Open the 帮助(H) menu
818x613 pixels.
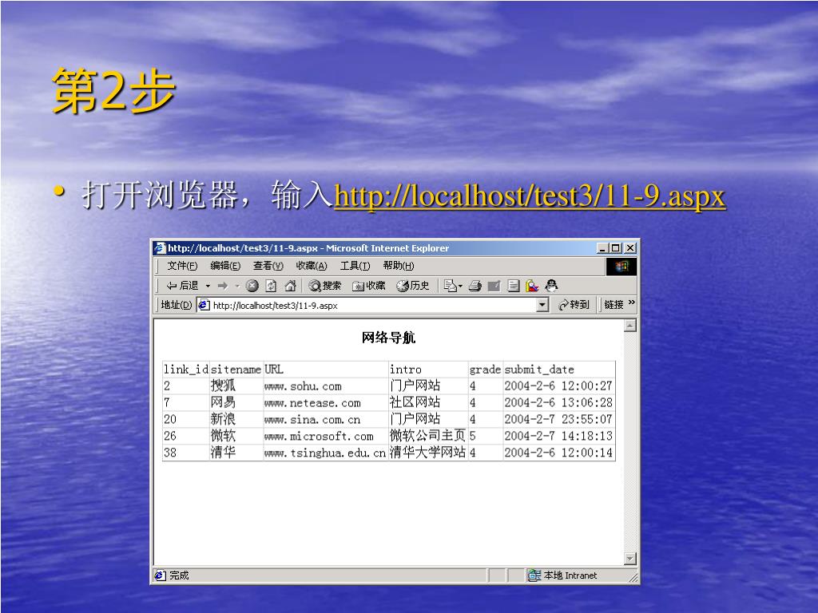(x=398, y=266)
